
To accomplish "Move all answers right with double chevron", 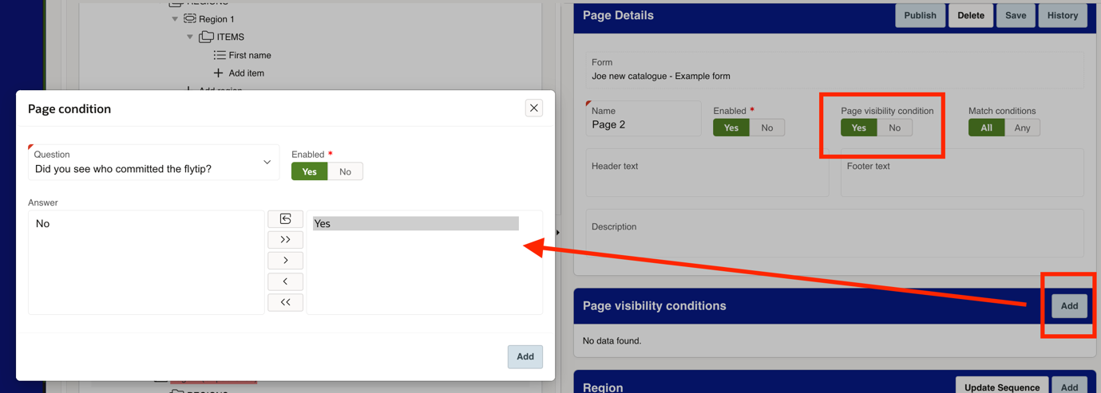I will [285, 239].
